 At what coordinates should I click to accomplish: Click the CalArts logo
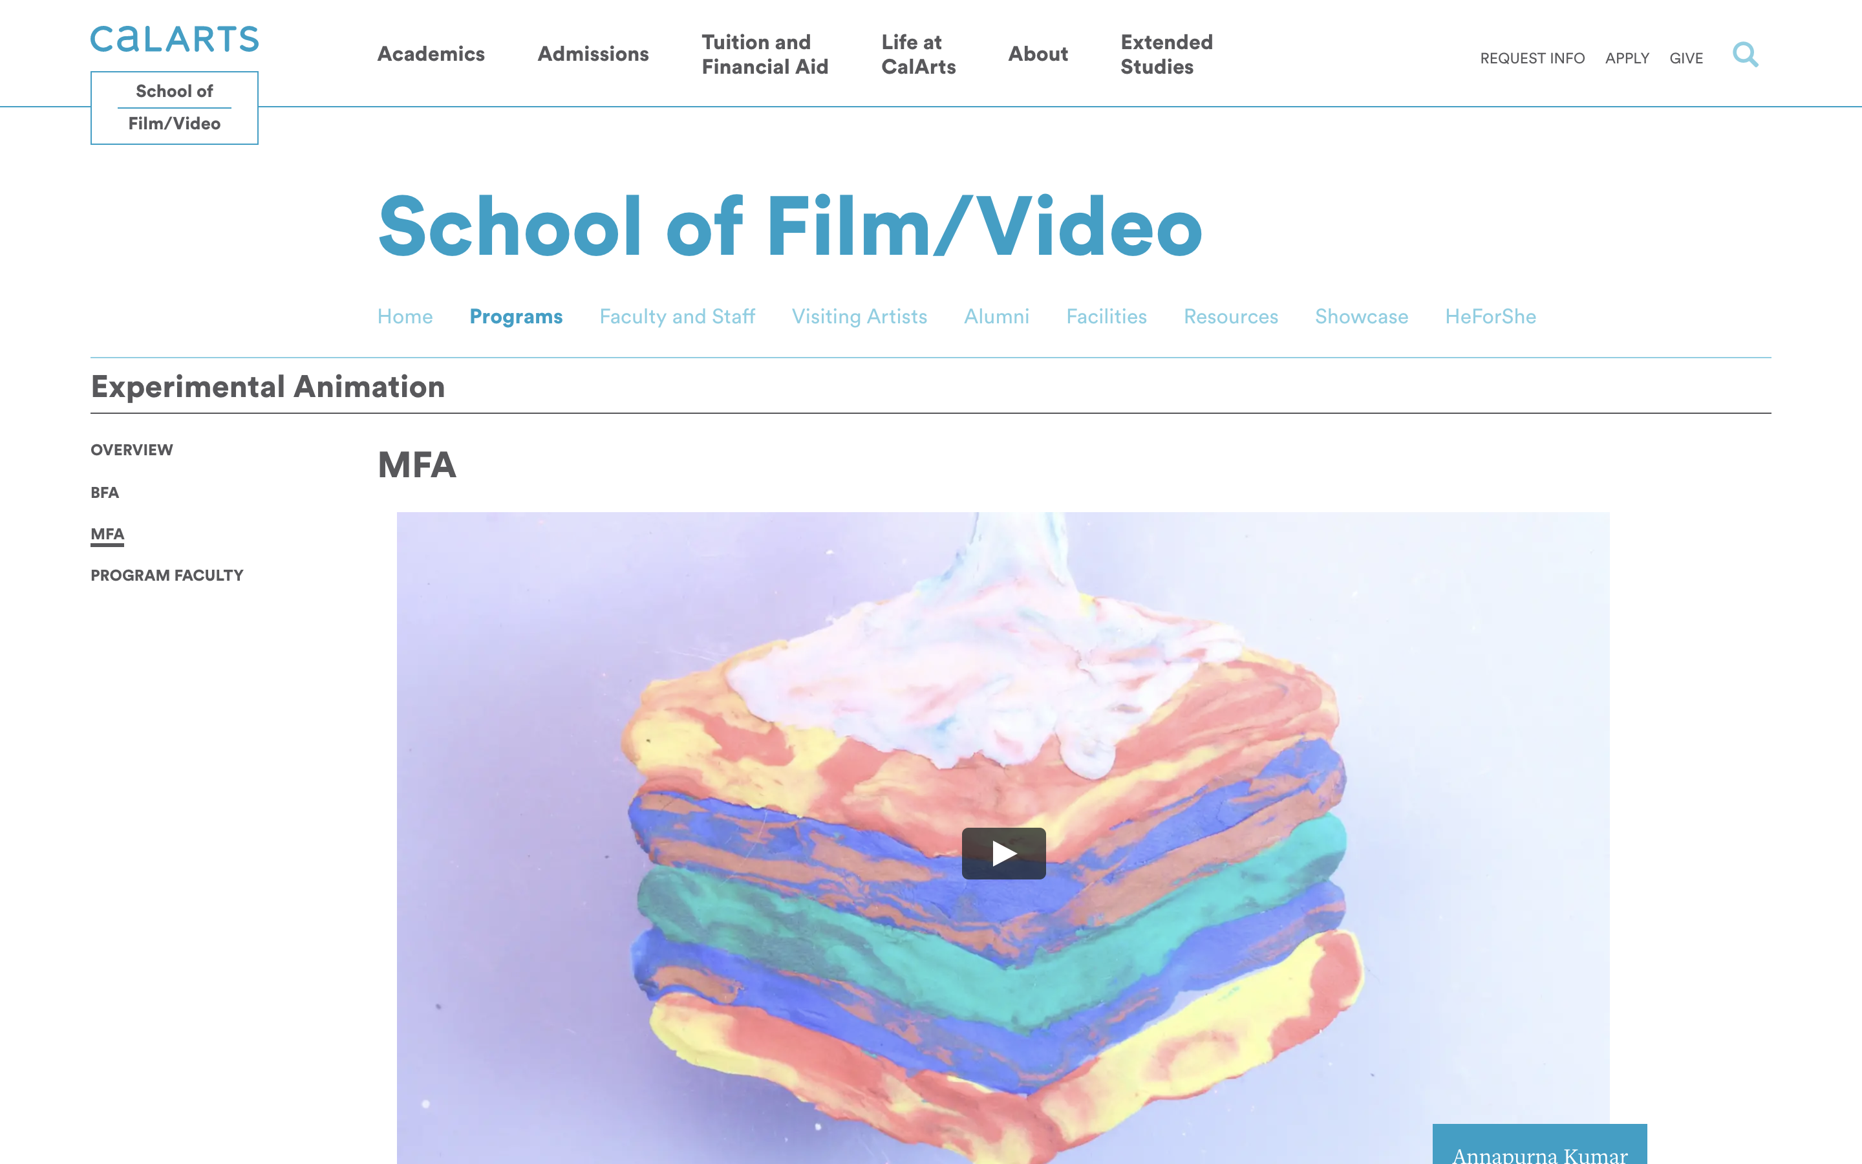(175, 39)
